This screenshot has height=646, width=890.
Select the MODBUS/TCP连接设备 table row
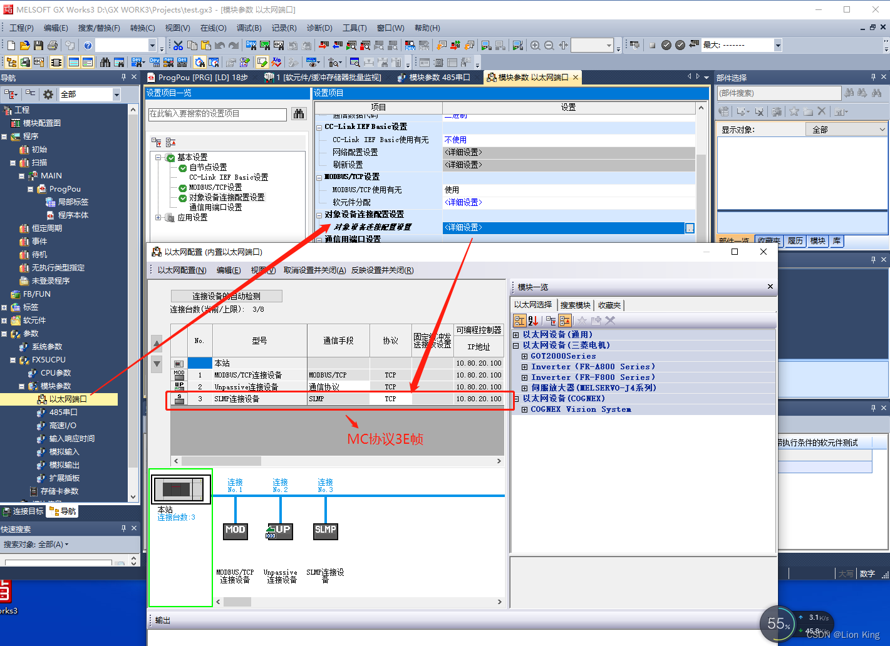[x=337, y=375]
